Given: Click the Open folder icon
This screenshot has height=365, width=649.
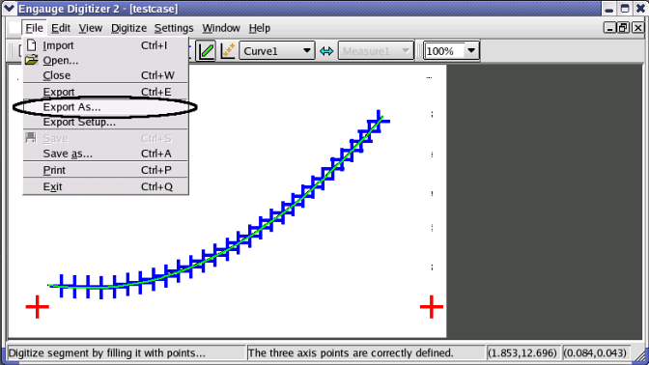Looking at the screenshot, I should coord(31,61).
